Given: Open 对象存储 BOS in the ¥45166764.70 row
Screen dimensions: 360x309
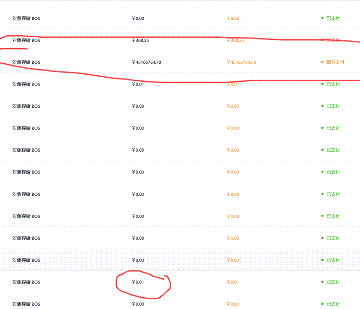Looking at the screenshot, I should click(26, 62).
